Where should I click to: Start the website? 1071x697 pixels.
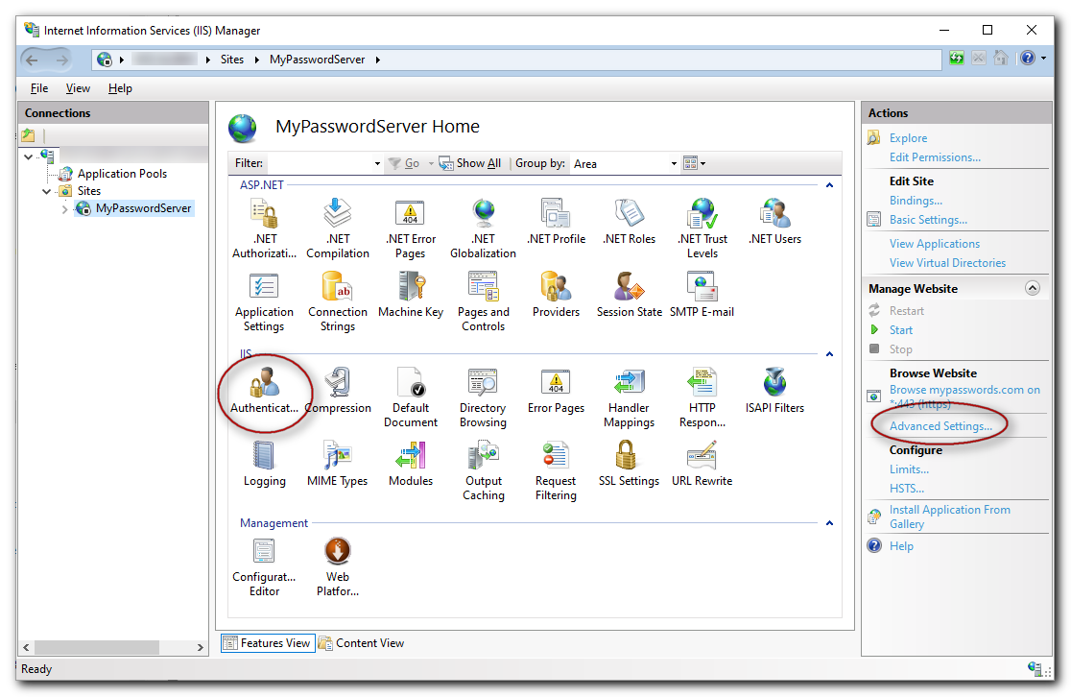(900, 330)
